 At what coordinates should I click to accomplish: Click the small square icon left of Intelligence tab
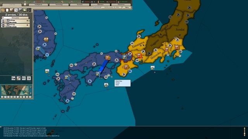click(25, 4)
